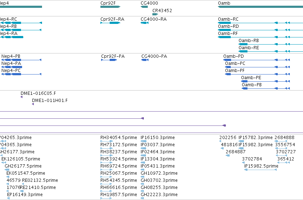Click EST IP02464.3prime
303x200 pixels.
point(157,152)
